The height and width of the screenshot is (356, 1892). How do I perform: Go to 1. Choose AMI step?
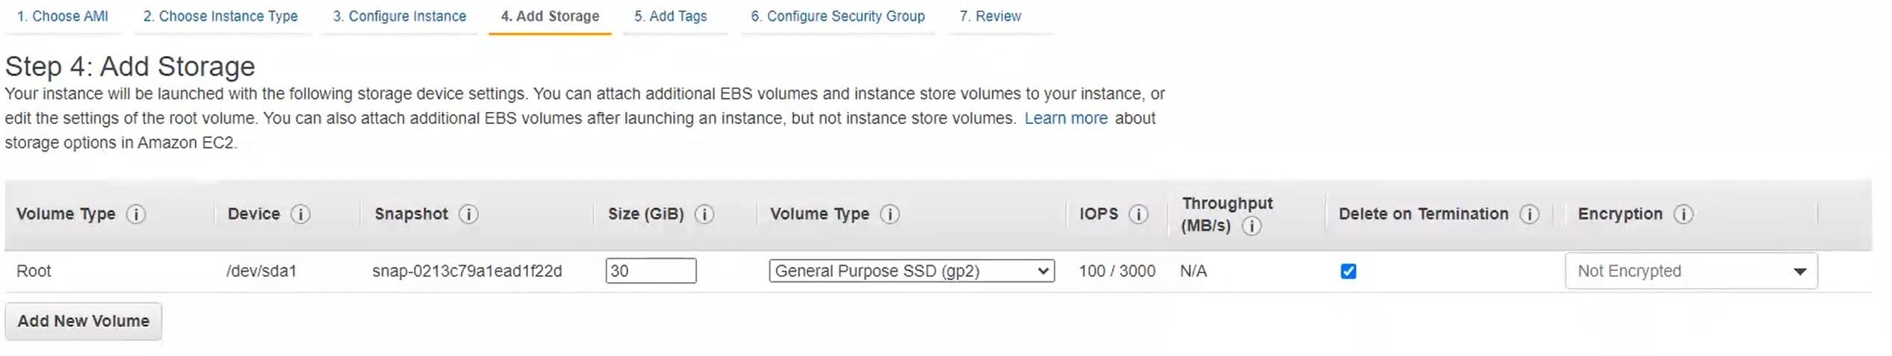coord(63,16)
